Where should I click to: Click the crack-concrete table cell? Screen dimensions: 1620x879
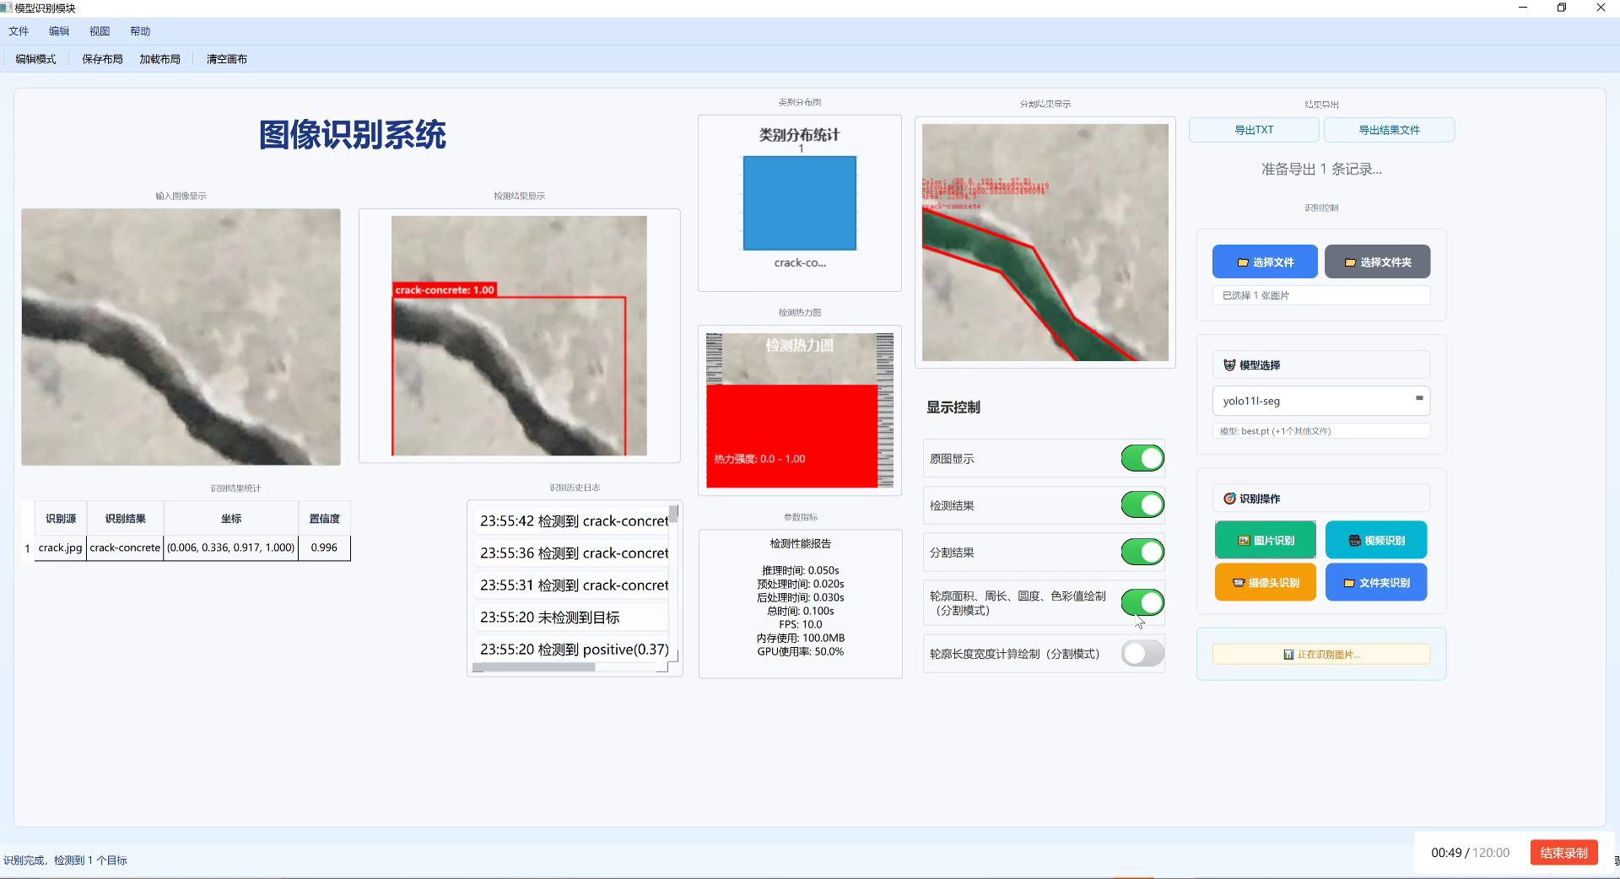coord(125,547)
